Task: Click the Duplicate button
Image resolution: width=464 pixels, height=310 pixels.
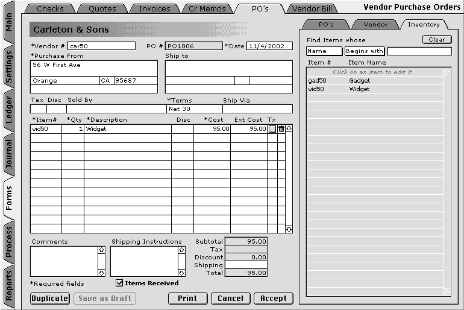Action: tap(50, 298)
